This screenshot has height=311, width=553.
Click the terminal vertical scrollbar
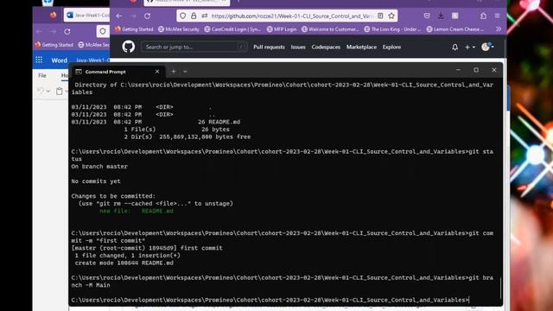(501, 288)
